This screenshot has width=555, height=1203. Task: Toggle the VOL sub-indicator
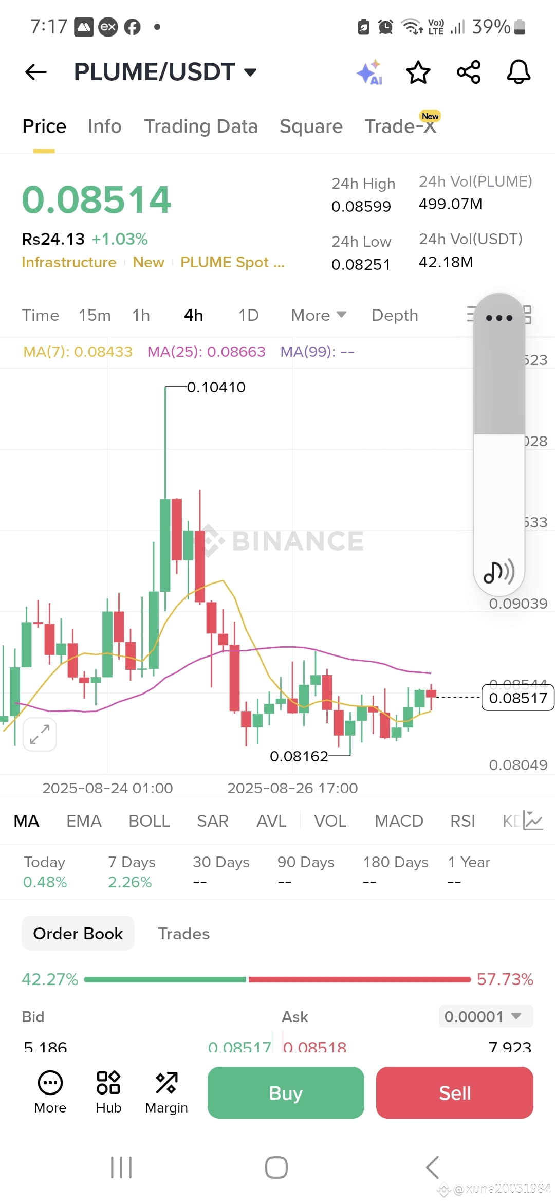(x=330, y=821)
